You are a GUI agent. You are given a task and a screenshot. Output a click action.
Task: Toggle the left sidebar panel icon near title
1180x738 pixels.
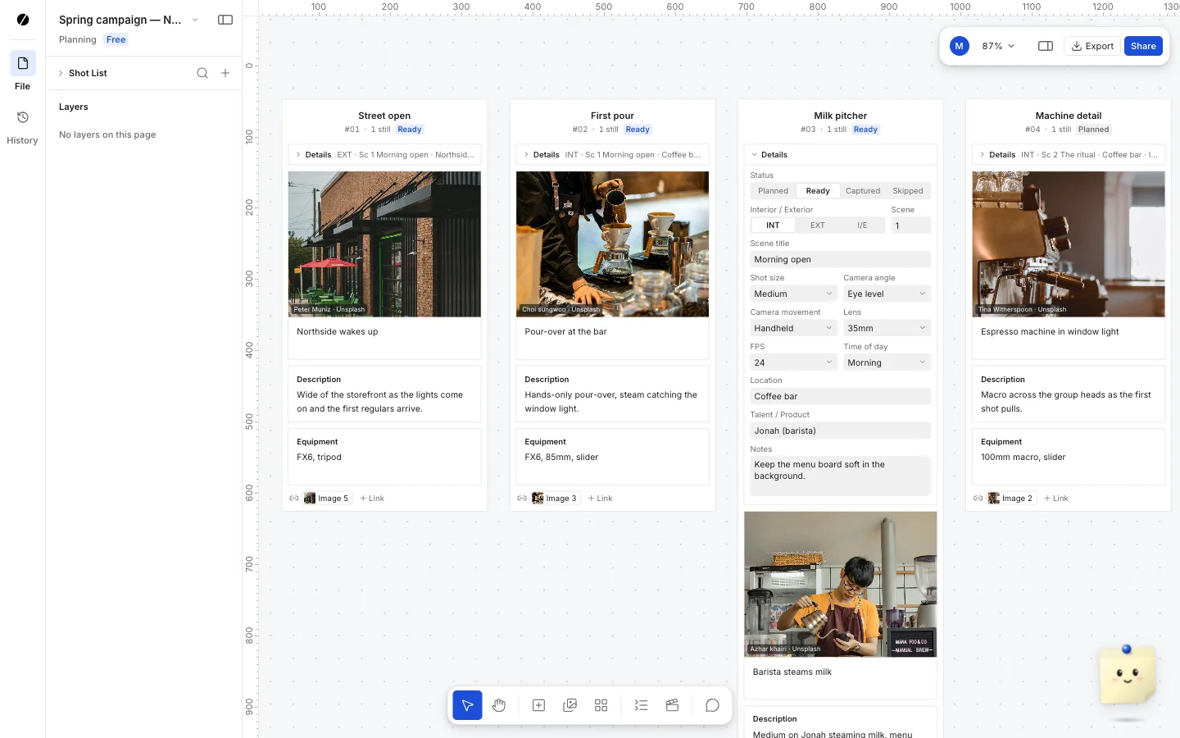[225, 20]
